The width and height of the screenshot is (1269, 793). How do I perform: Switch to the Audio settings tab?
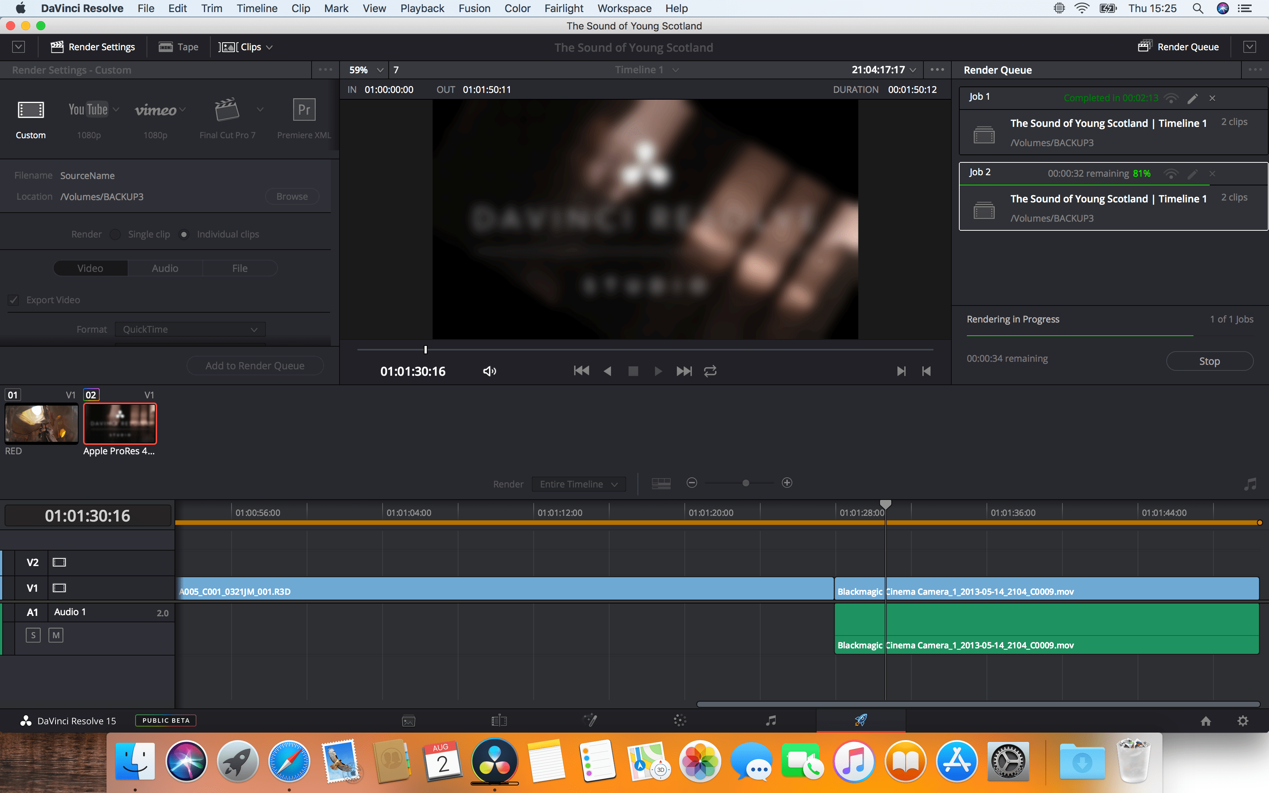(x=165, y=268)
